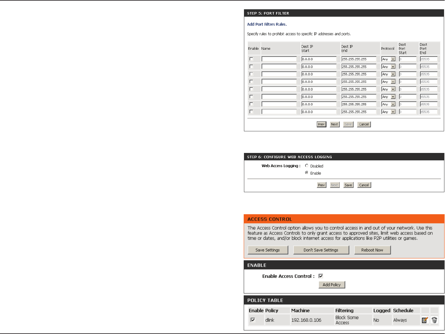Check Enable box in fourth port filter row
445x334 pixels.
(251, 82)
